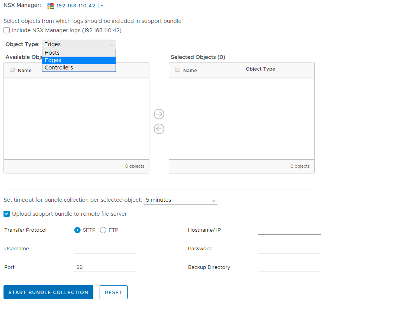Open the bundle timeout 5 minutes dropdown
Viewport: 405px width, 331px height.
tap(180, 200)
